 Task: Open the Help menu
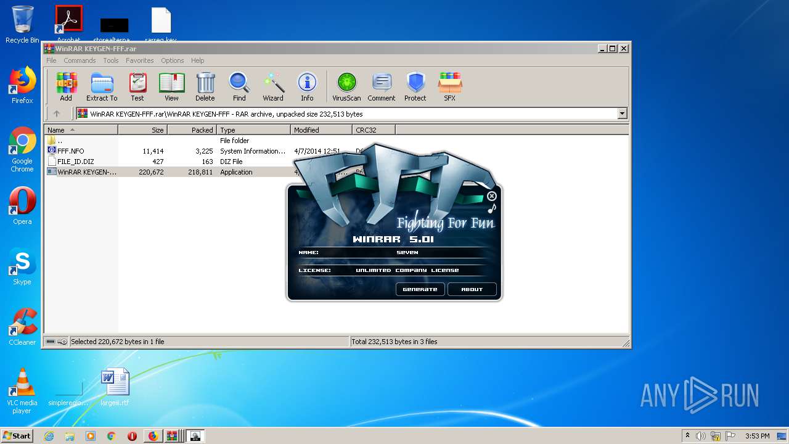tap(198, 60)
